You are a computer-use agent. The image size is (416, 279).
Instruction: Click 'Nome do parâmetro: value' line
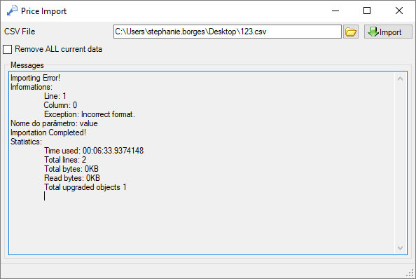[x=54, y=123]
